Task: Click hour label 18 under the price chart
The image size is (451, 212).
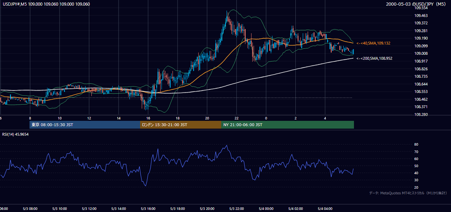Action: [178, 118]
